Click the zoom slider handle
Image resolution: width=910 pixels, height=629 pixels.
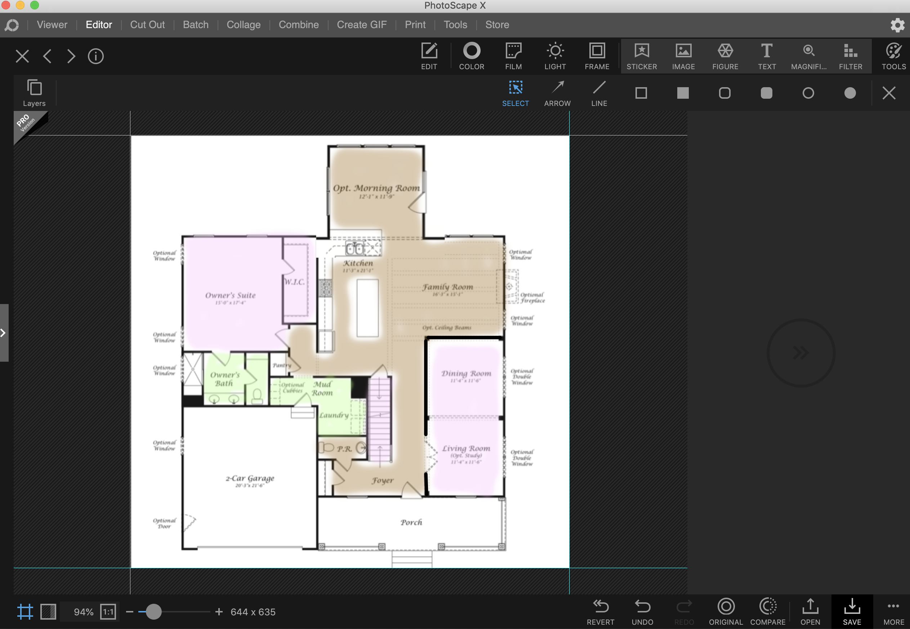pos(153,612)
